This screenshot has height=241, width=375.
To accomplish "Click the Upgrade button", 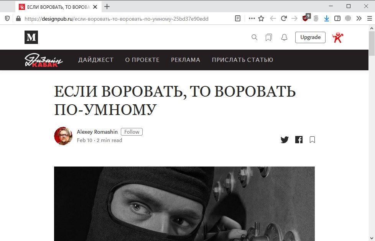I will coord(310,37).
